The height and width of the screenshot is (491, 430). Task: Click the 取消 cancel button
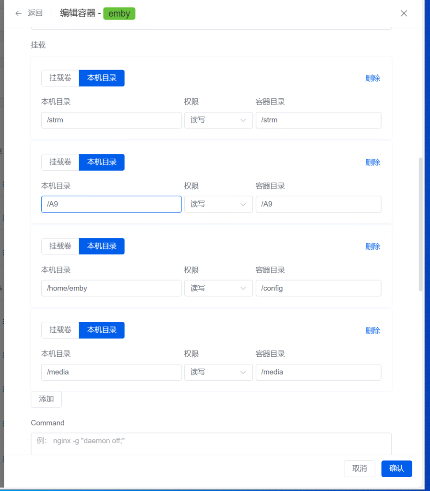(359, 468)
